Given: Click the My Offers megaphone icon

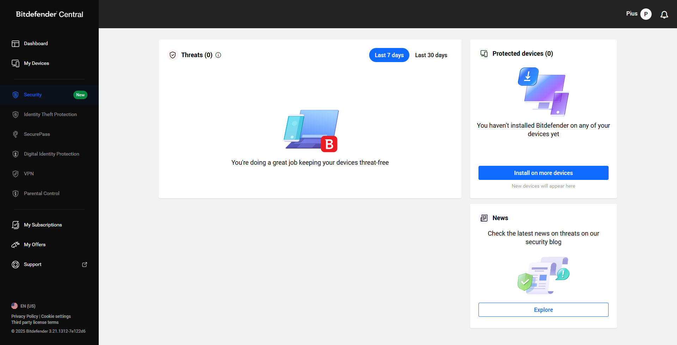Looking at the screenshot, I should [16, 245].
